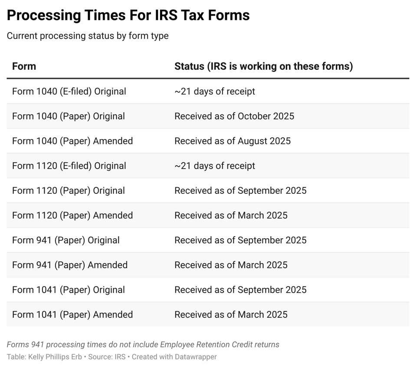Select the "Form 1040 (E-filed) Original" cell
The height and width of the screenshot is (368, 416).
pyautogui.click(x=69, y=91)
